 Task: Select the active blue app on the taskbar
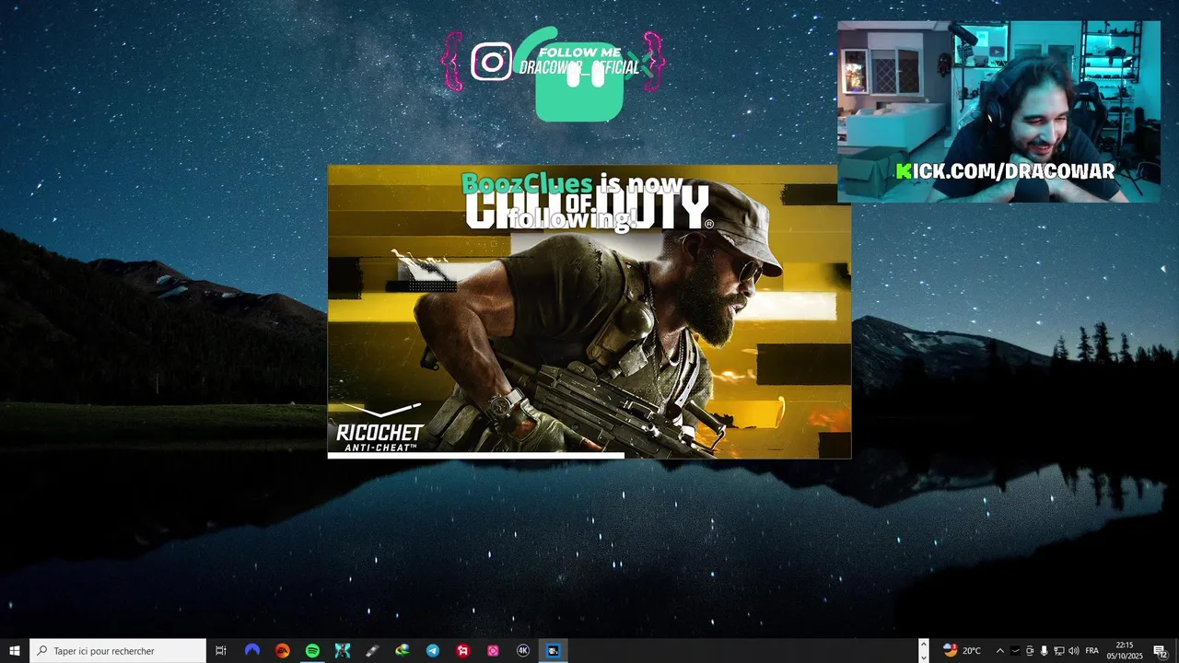[x=553, y=650]
